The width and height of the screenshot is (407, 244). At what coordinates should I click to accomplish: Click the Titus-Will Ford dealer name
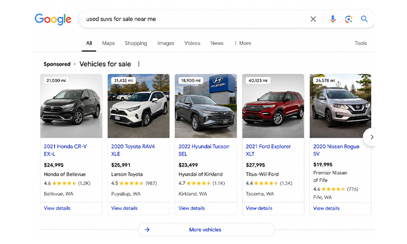[x=262, y=174]
